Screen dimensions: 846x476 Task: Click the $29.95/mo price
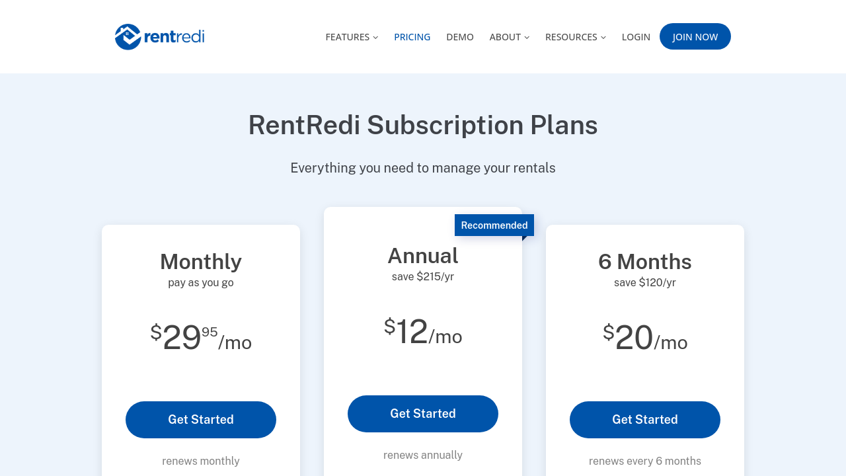(x=201, y=338)
